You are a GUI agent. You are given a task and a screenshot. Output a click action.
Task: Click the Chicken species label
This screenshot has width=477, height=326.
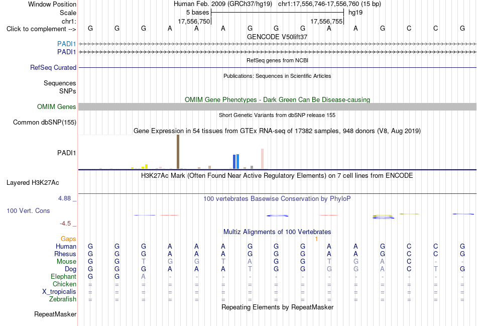(64, 284)
